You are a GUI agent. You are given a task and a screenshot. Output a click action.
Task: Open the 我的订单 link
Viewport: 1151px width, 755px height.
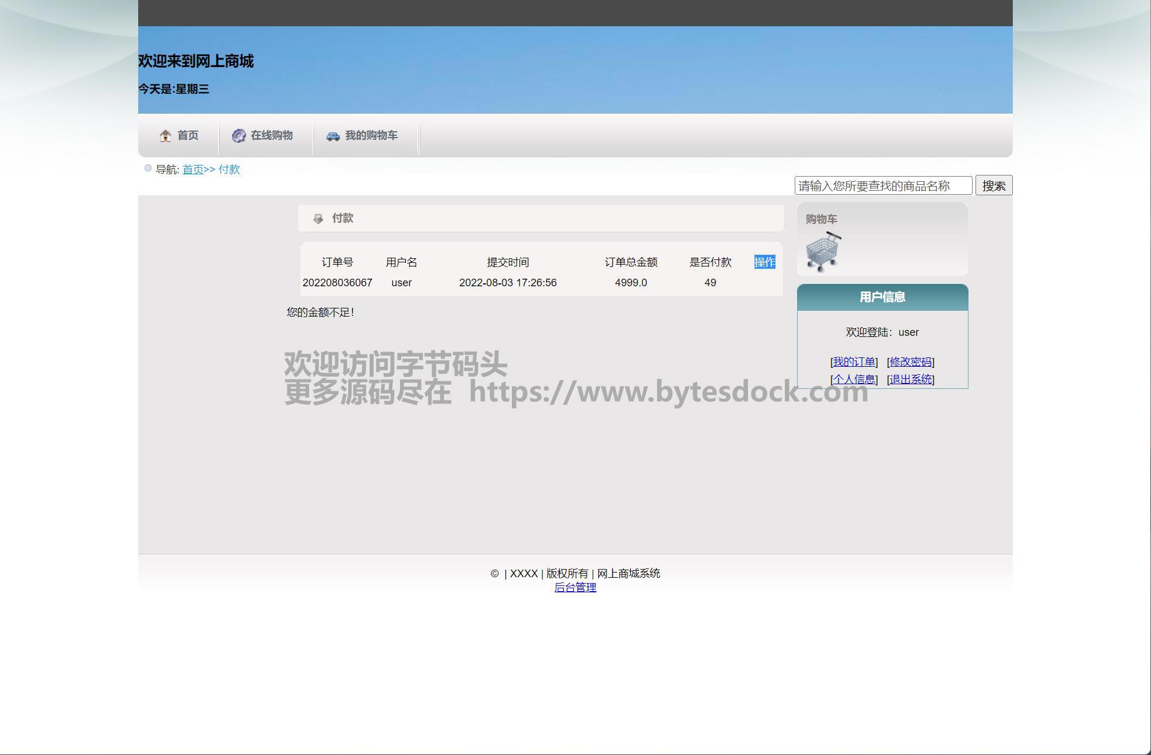[854, 362]
